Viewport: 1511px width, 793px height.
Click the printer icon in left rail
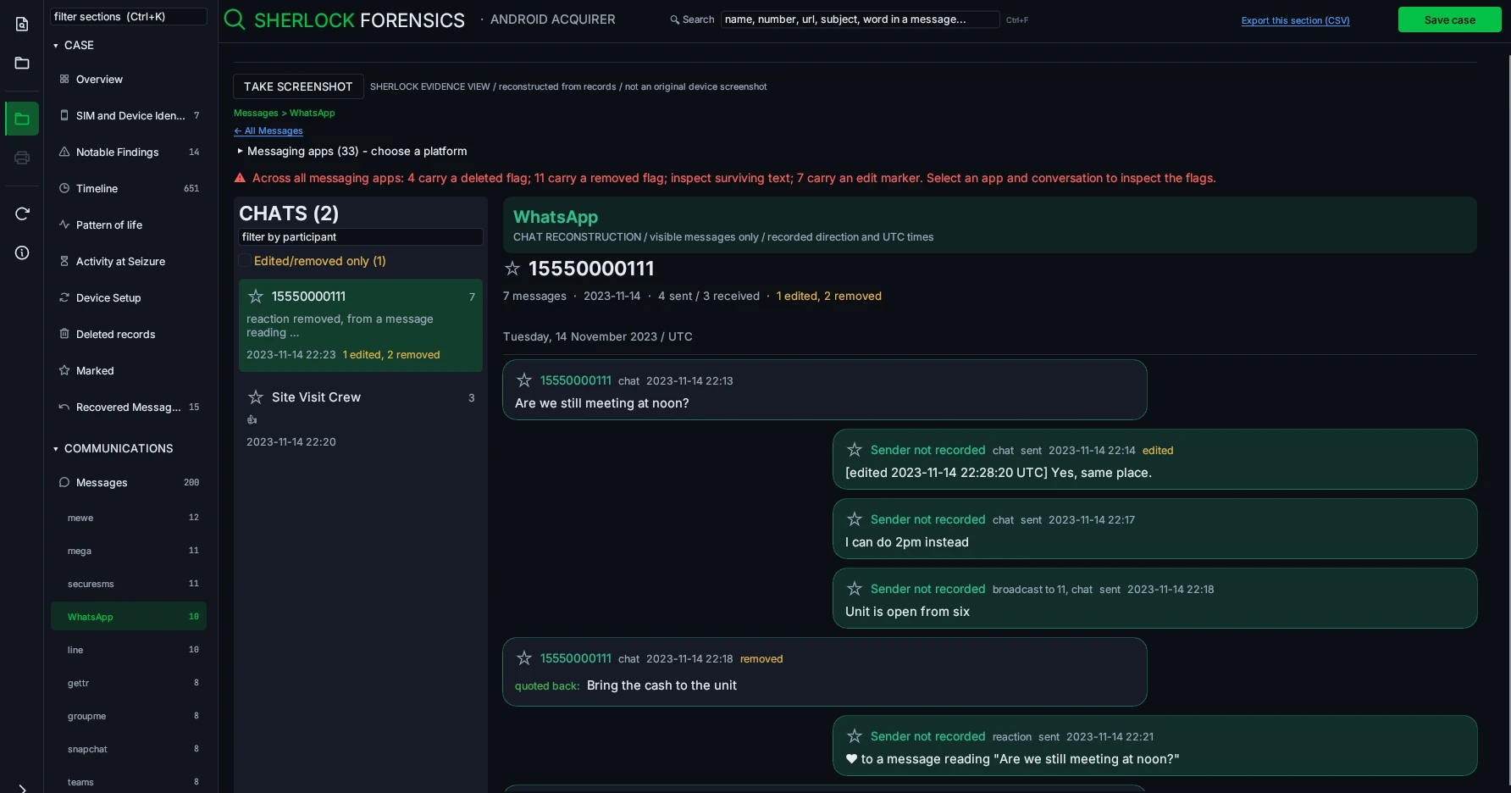coord(22,158)
